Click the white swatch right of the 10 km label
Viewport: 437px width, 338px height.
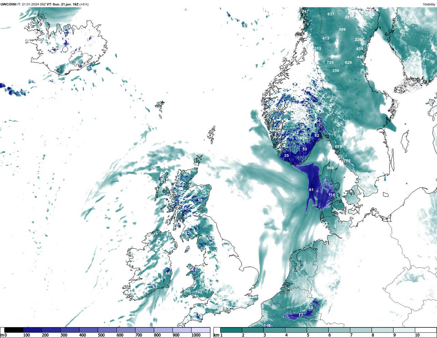pyautogui.click(x=426, y=330)
